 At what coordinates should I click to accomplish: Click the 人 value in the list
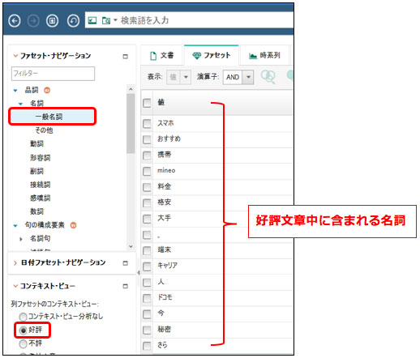161,282
